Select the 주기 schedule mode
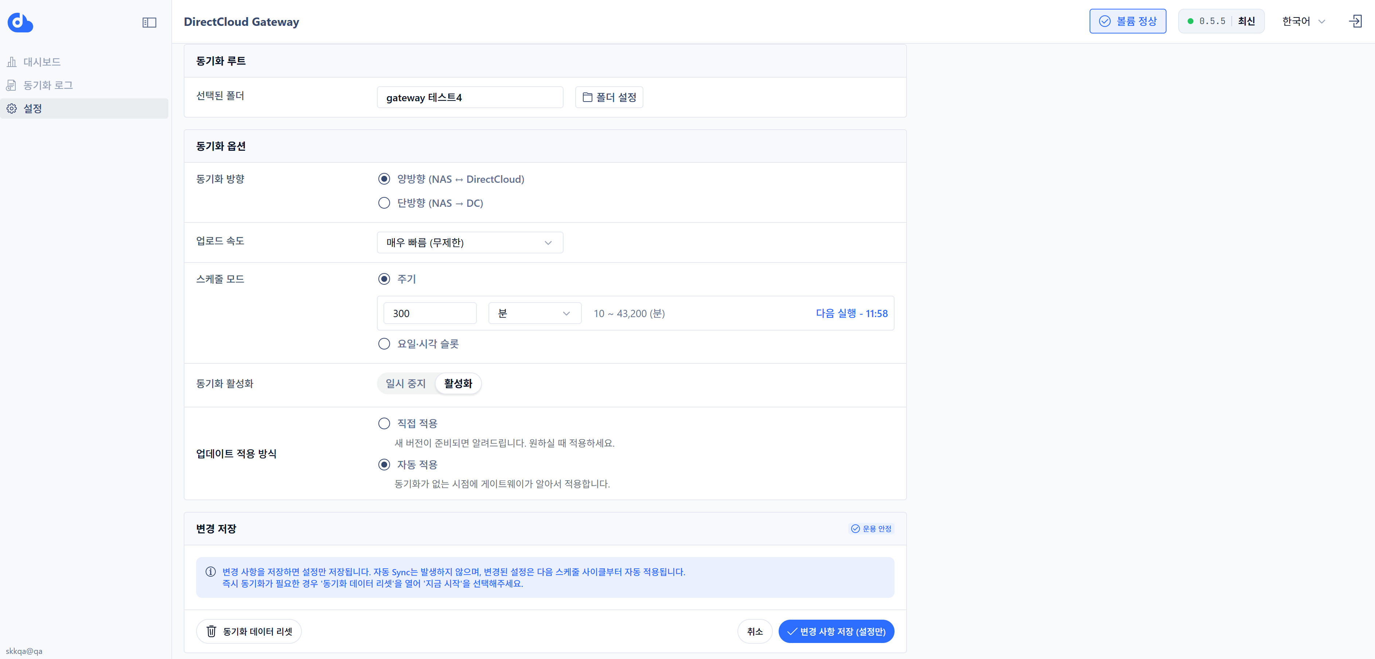This screenshot has width=1375, height=659. [384, 279]
